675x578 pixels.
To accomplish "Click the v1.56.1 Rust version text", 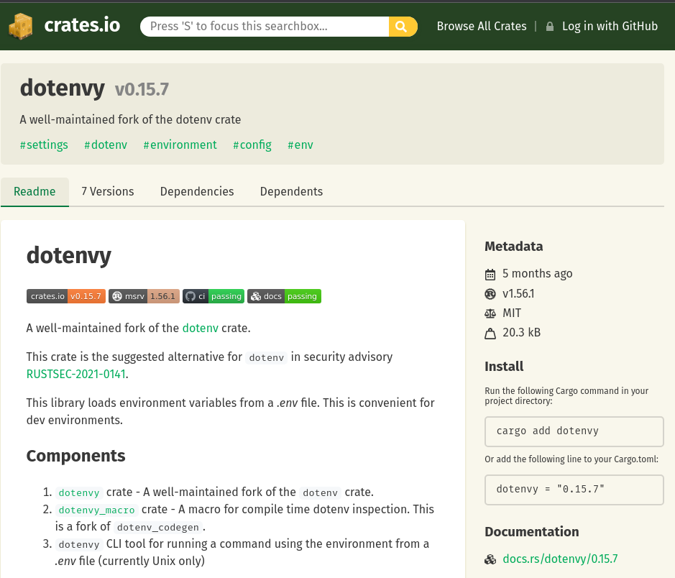I will coord(518,294).
